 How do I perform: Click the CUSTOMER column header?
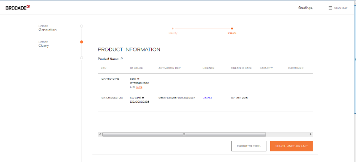point(296,68)
